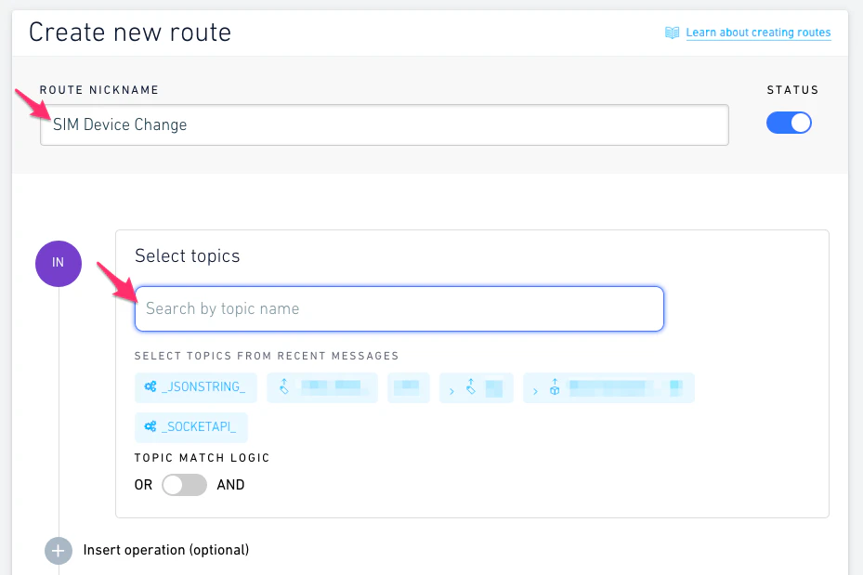Click the Search by topic name box
Screen dimensions: 863x575
[x=399, y=307]
